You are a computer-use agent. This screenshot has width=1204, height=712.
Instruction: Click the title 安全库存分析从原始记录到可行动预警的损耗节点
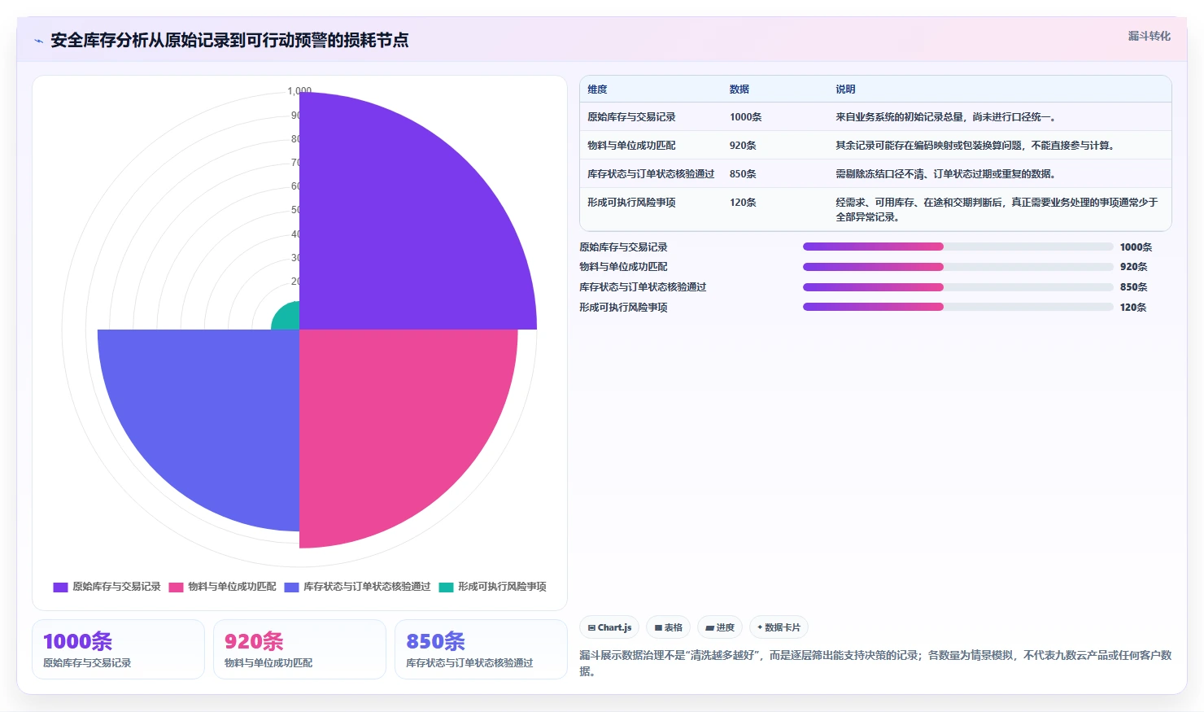[x=229, y=41]
